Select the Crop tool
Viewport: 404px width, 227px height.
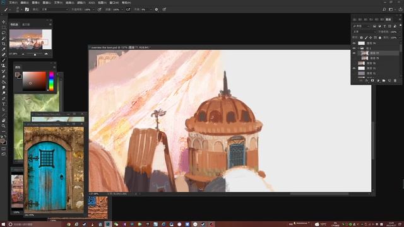point(4,44)
